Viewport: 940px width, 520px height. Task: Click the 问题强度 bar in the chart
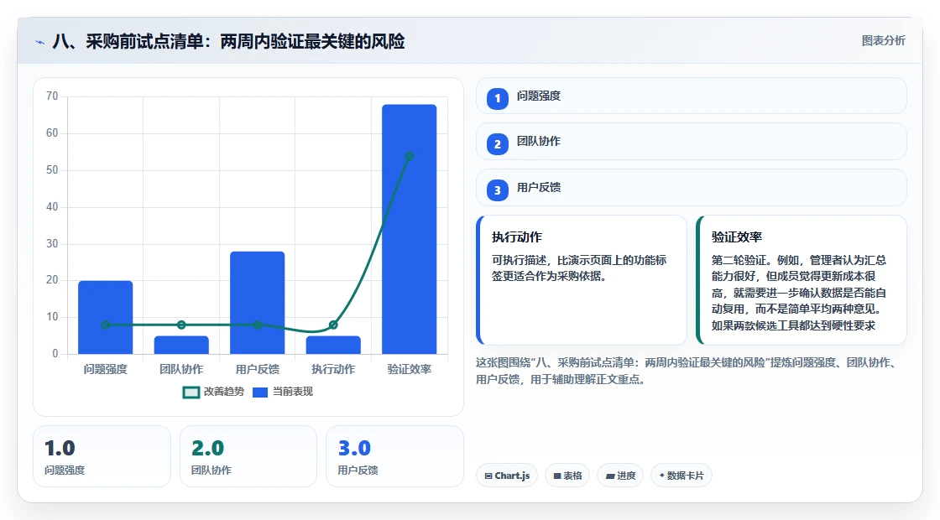(106, 318)
